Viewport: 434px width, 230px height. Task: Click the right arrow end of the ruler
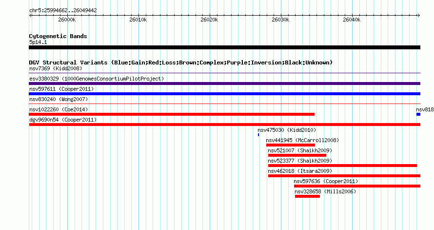coord(418,16)
